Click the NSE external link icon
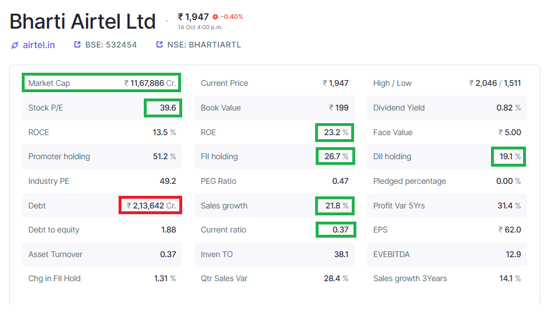 pyautogui.click(x=160, y=45)
